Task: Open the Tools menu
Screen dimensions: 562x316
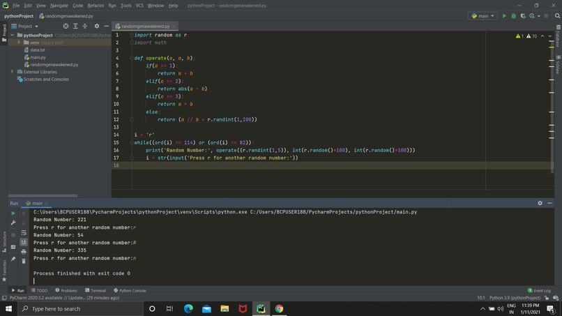Action: pos(126,6)
